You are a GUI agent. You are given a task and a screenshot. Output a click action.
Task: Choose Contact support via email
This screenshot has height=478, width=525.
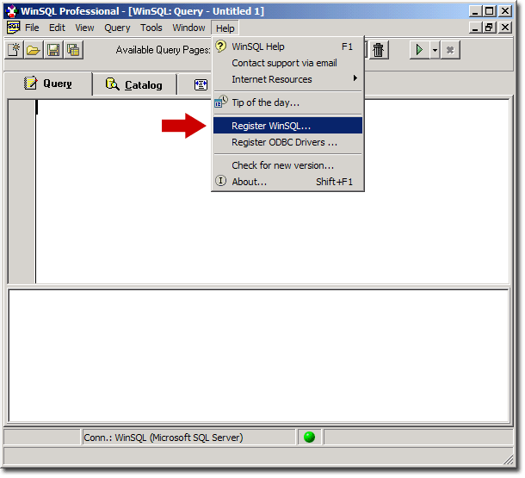click(288, 64)
